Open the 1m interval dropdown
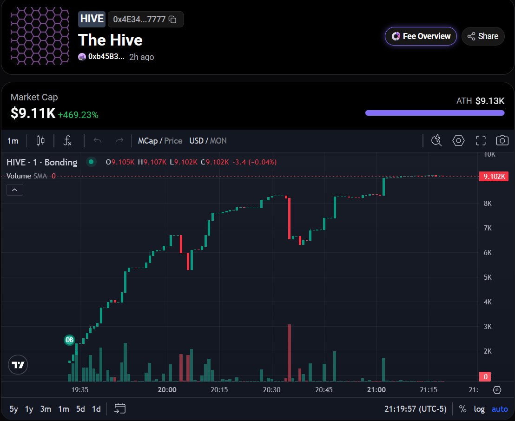The image size is (515, 421). [13, 141]
